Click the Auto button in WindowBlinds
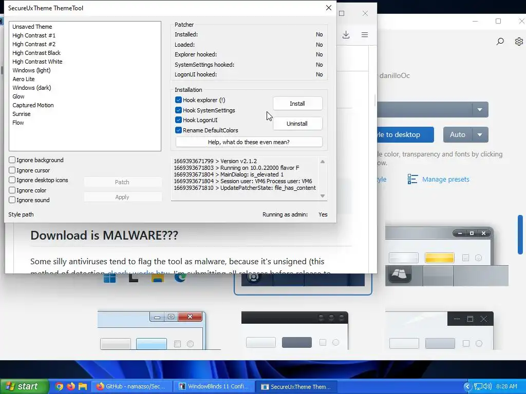526x394 pixels. pos(458,135)
